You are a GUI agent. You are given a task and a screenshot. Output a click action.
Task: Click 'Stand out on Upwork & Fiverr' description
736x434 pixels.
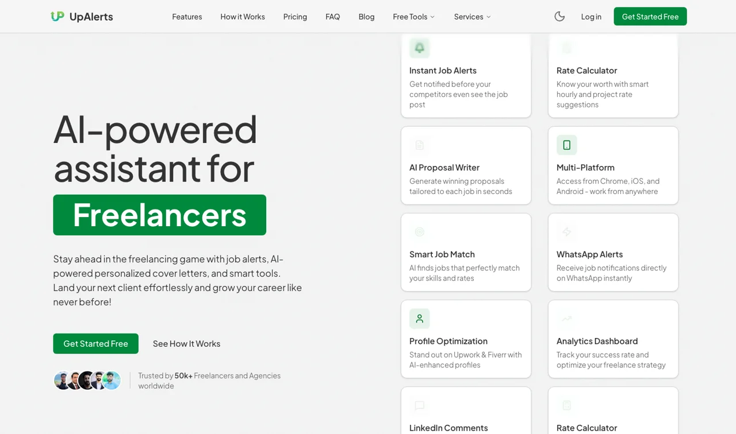click(x=466, y=360)
